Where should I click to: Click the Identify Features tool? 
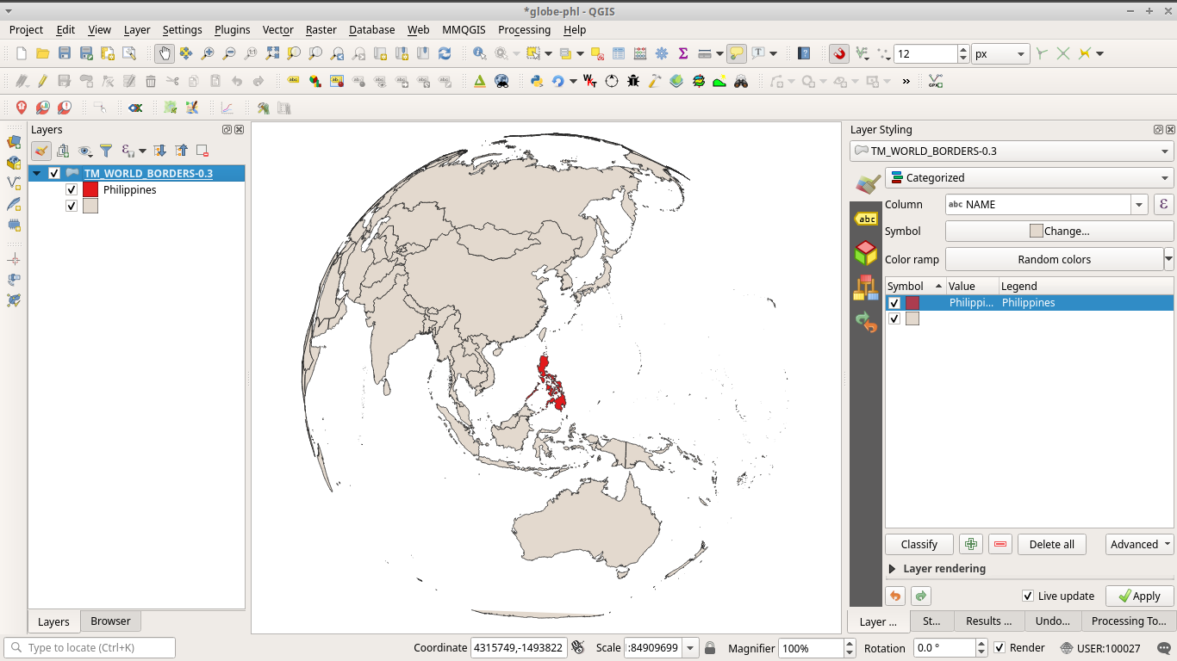coord(479,53)
